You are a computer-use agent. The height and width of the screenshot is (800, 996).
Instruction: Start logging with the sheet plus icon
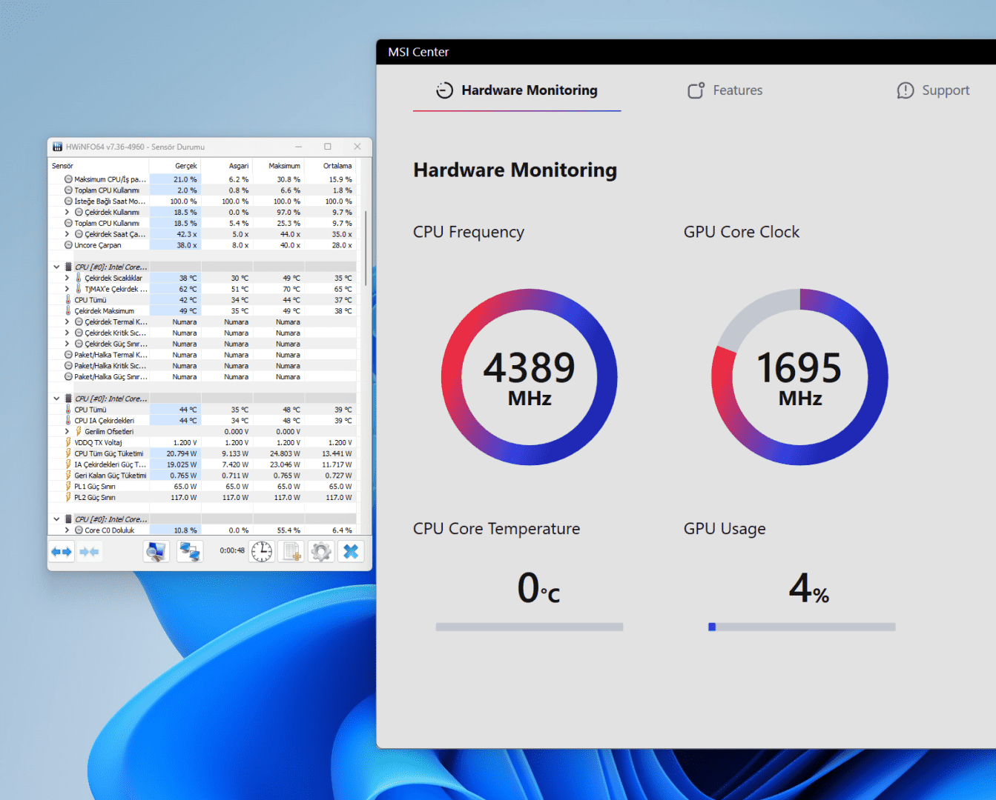pyautogui.click(x=291, y=552)
